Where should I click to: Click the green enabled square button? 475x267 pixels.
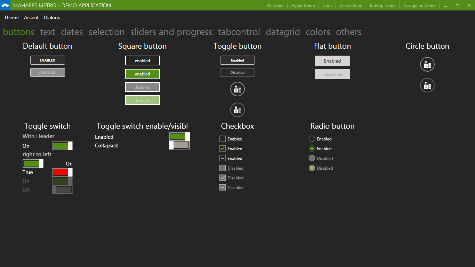pos(142,74)
